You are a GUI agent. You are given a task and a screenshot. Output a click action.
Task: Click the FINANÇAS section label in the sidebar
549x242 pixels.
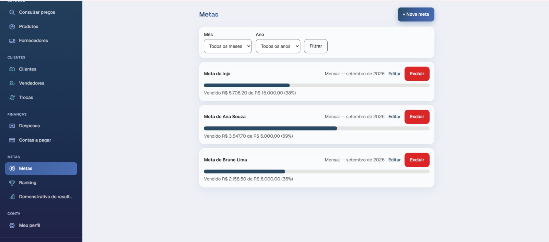tap(17, 114)
